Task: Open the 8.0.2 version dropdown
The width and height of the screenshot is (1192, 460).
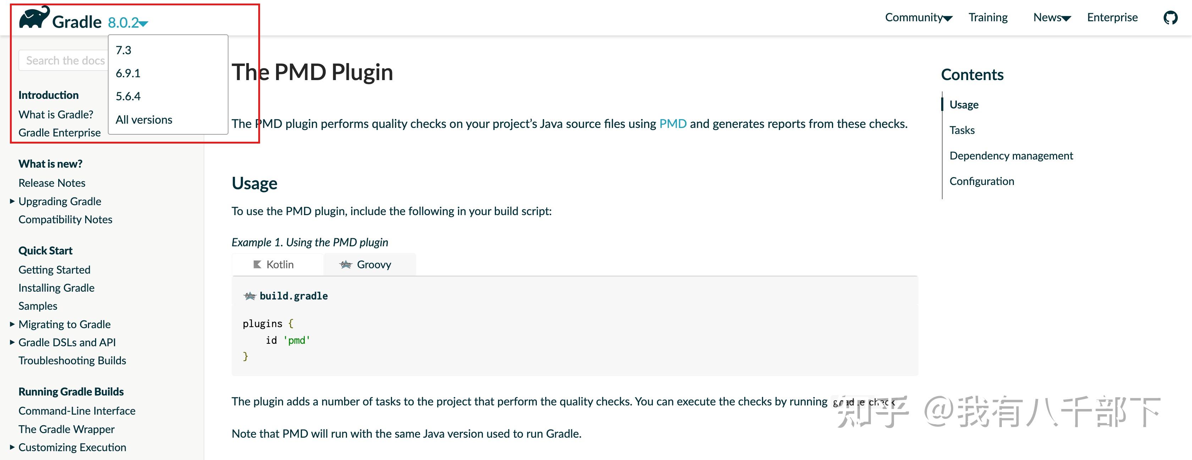Action: tap(128, 22)
